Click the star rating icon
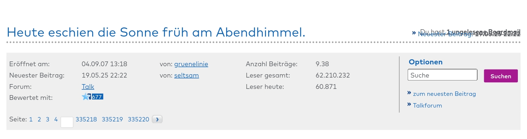 86,97
